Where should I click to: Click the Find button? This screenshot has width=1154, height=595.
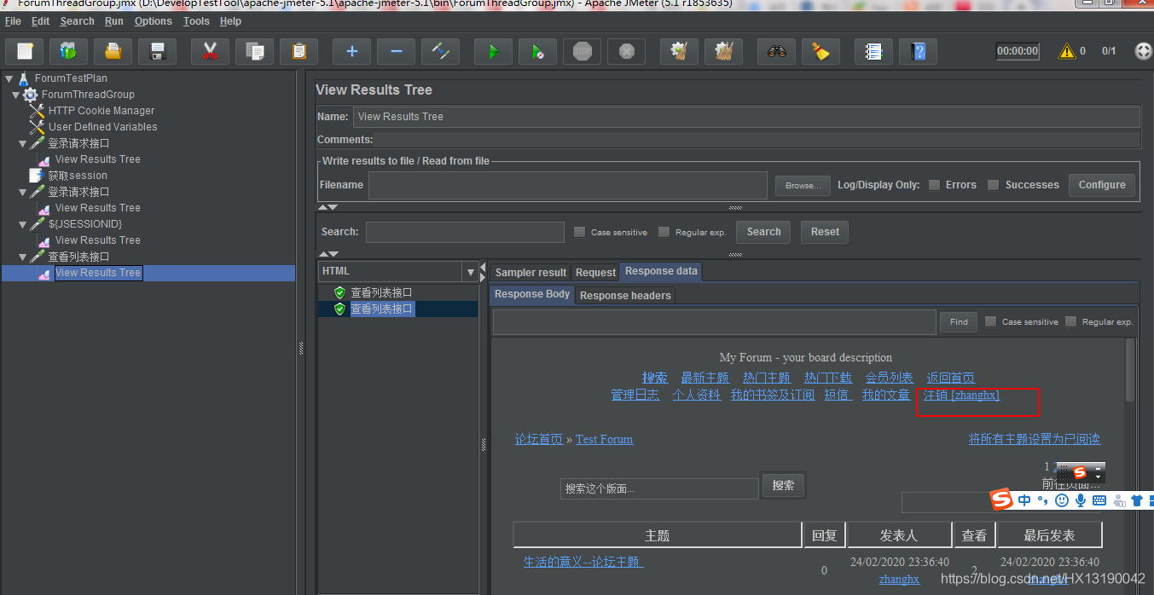[x=959, y=321]
